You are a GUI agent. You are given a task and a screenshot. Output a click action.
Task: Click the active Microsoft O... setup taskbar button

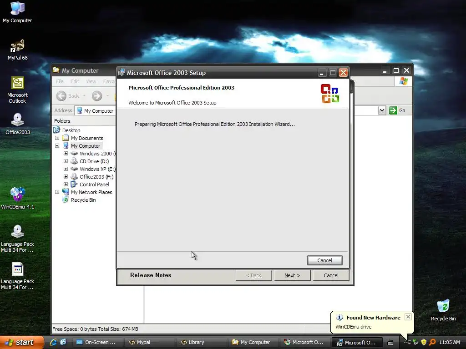click(356, 343)
